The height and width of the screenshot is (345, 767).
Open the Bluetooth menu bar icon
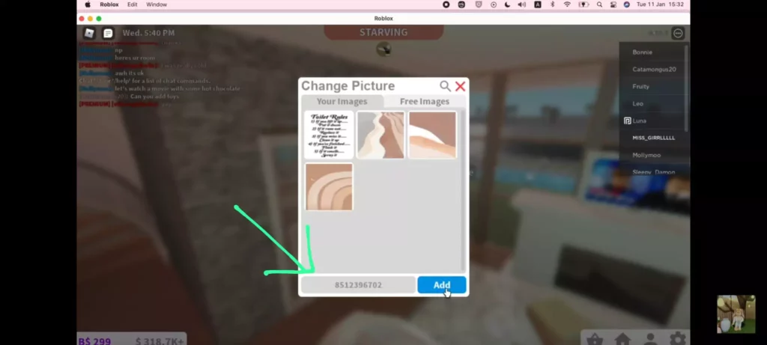553,4
